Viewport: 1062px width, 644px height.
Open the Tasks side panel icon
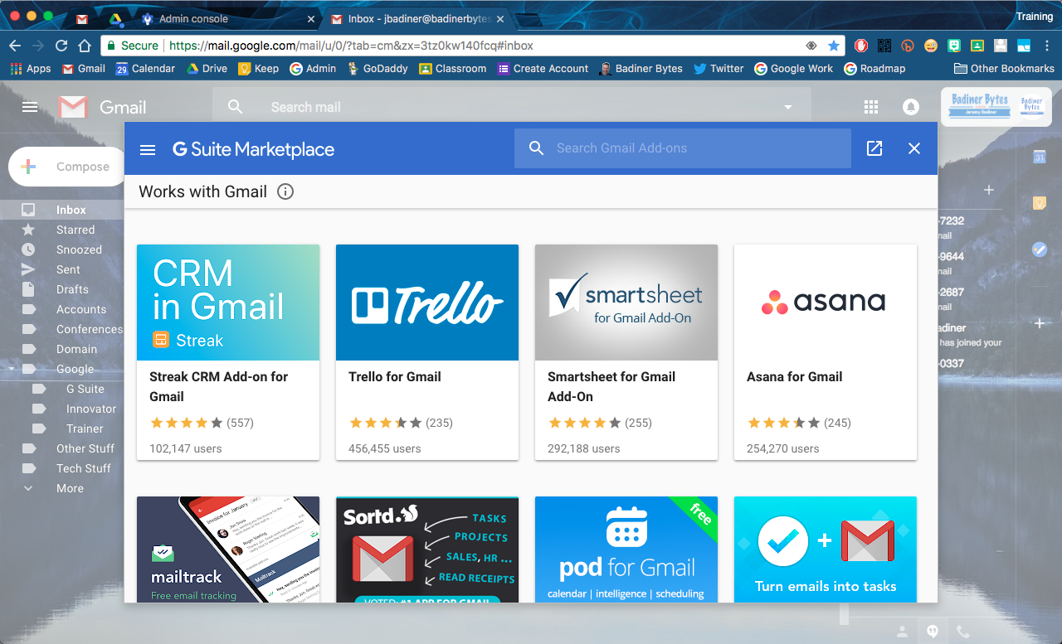tap(1040, 249)
